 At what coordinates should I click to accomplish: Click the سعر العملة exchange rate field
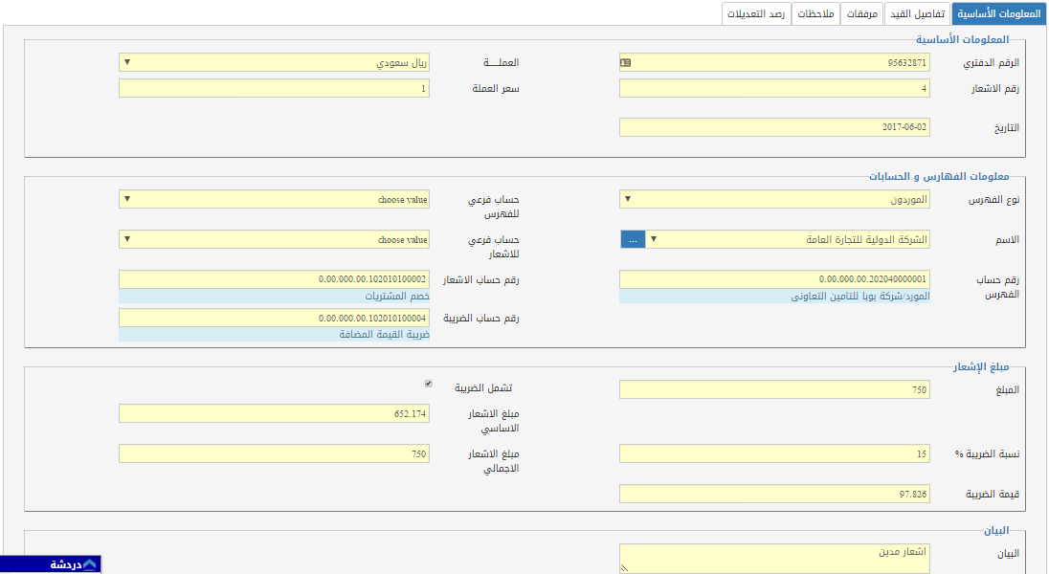[274, 88]
